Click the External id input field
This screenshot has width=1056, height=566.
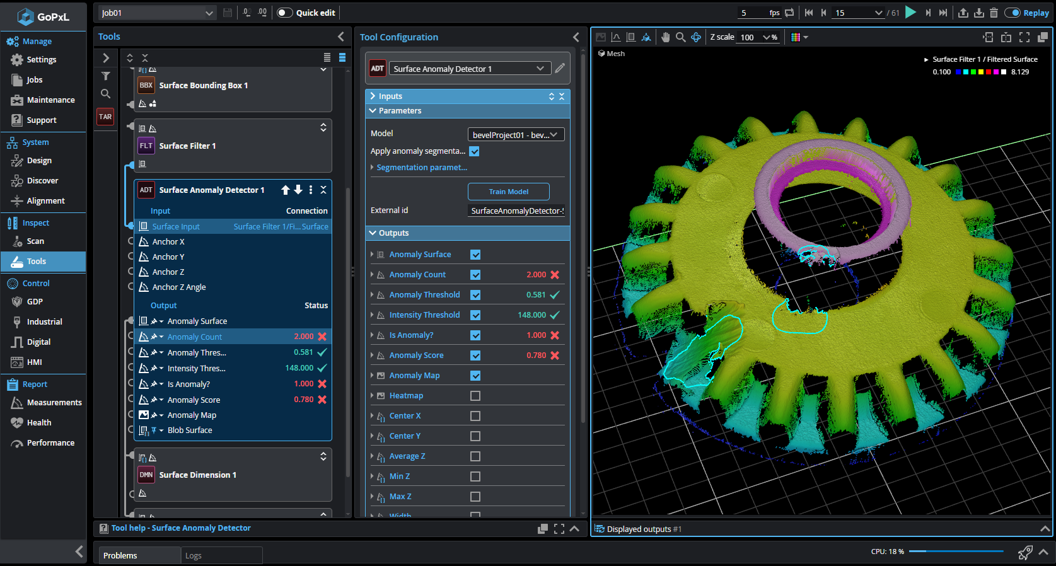point(517,211)
